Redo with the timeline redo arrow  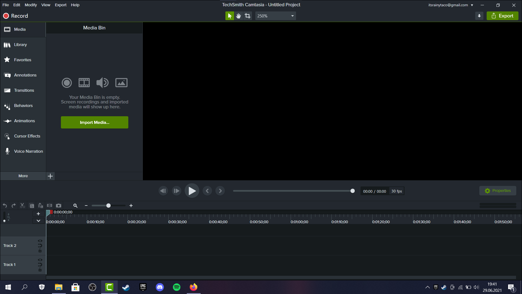pyautogui.click(x=14, y=206)
